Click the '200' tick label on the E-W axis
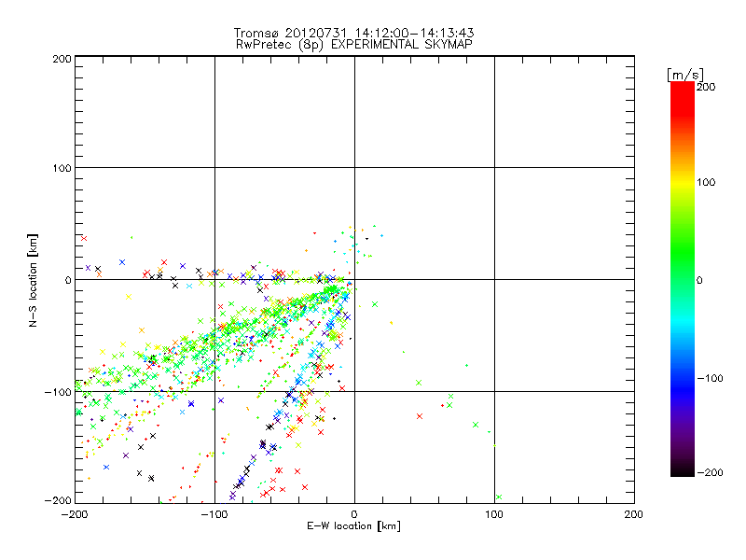This screenshot has height=560, width=746. pyautogui.click(x=634, y=514)
